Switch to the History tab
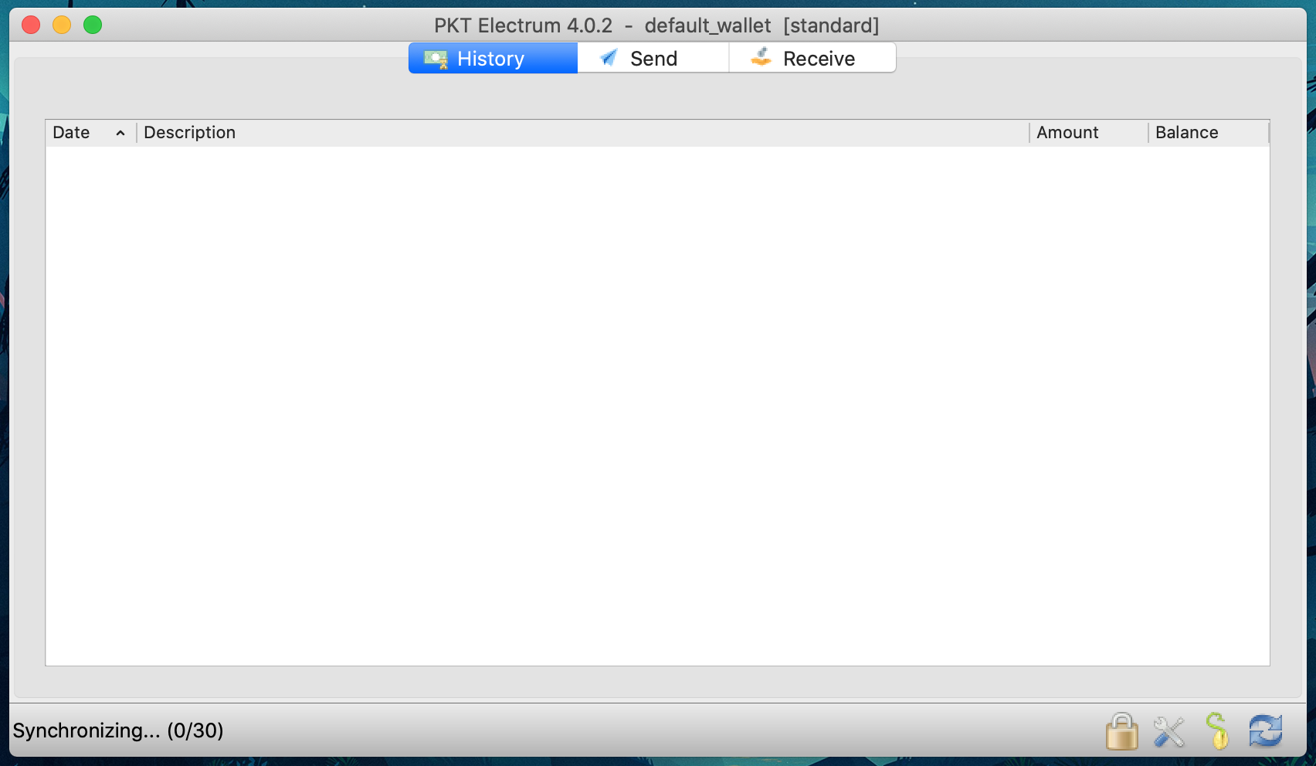Viewport: 1316px width, 766px height. click(493, 59)
